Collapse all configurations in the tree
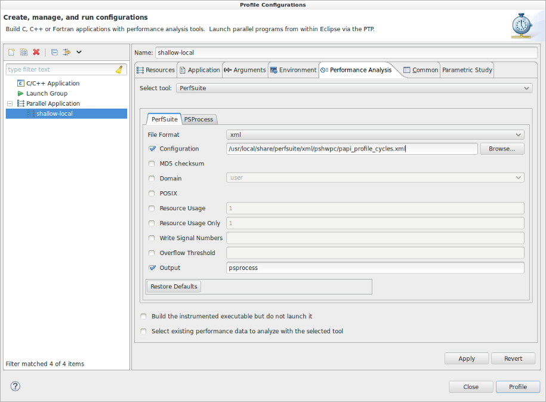 pos(54,53)
